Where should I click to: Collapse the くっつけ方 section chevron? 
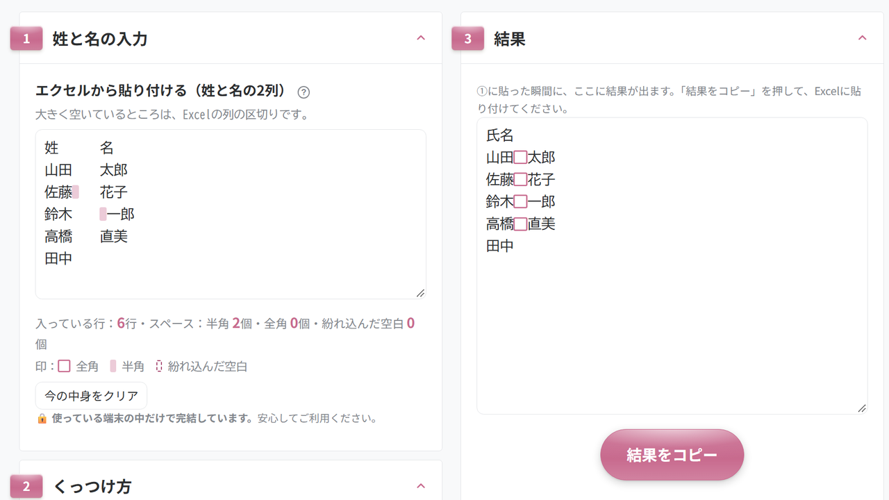pyautogui.click(x=420, y=485)
